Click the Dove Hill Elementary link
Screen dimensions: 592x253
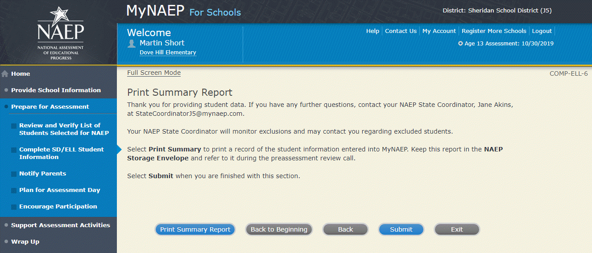pyautogui.click(x=168, y=53)
